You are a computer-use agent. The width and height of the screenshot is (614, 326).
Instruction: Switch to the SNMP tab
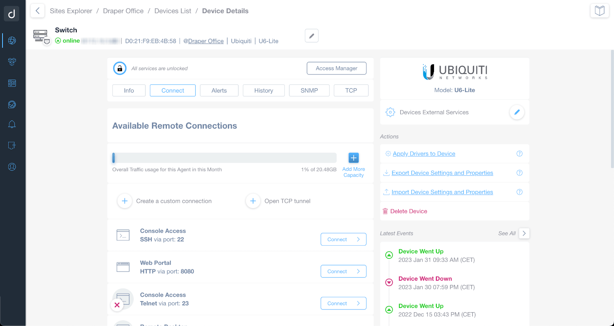coord(309,90)
